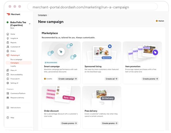
Task: Click the Help question mark icon
Action: click(x=8, y=118)
